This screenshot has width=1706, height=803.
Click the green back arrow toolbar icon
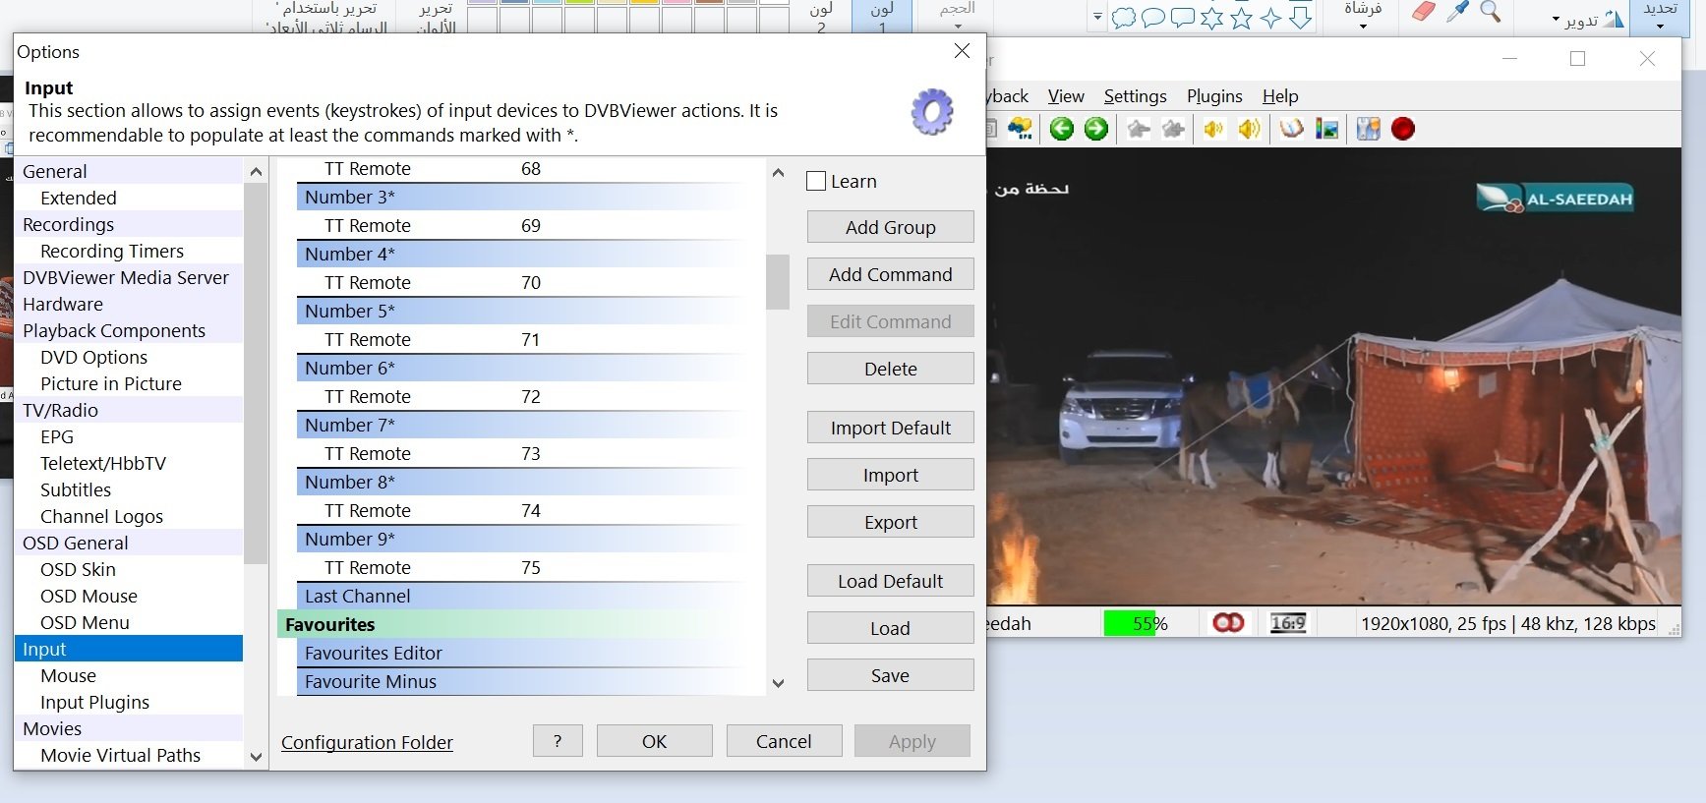pyautogui.click(x=1061, y=129)
